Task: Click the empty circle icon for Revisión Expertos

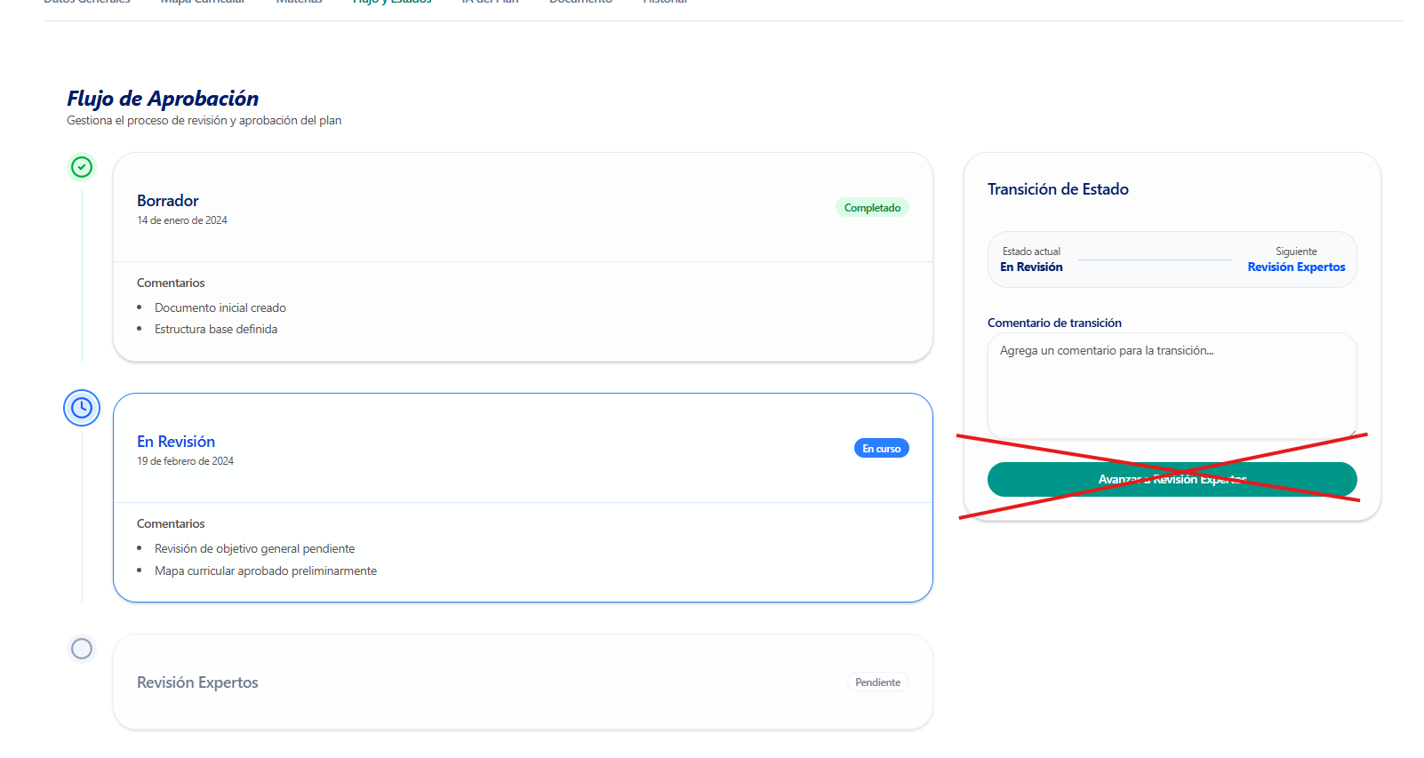Action: pyautogui.click(x=82, y=649)
